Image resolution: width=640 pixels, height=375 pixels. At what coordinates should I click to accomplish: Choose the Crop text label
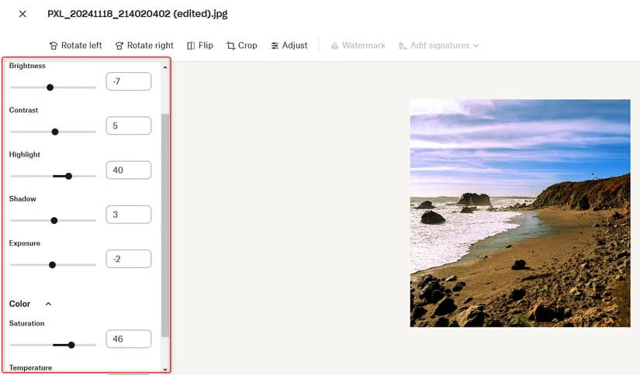pos(247,45)
